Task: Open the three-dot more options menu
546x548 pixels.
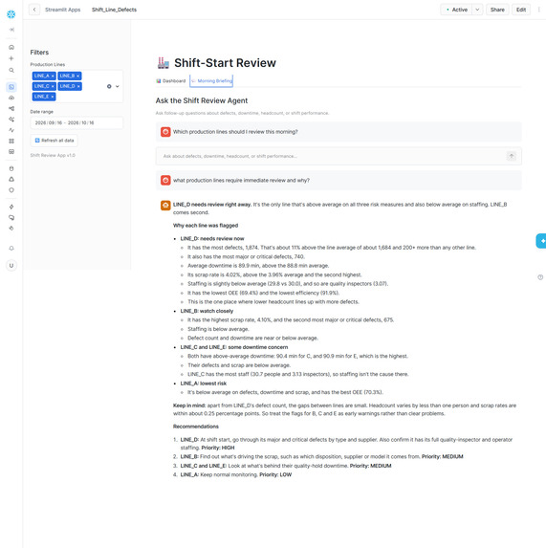Action: (x=539, y=10)
